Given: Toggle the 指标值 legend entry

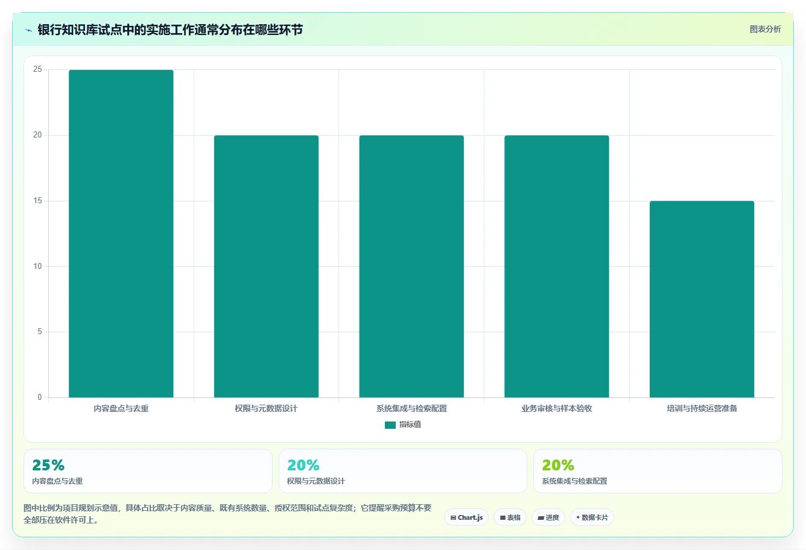Looking at the screenshot, I should click(403, 425).
